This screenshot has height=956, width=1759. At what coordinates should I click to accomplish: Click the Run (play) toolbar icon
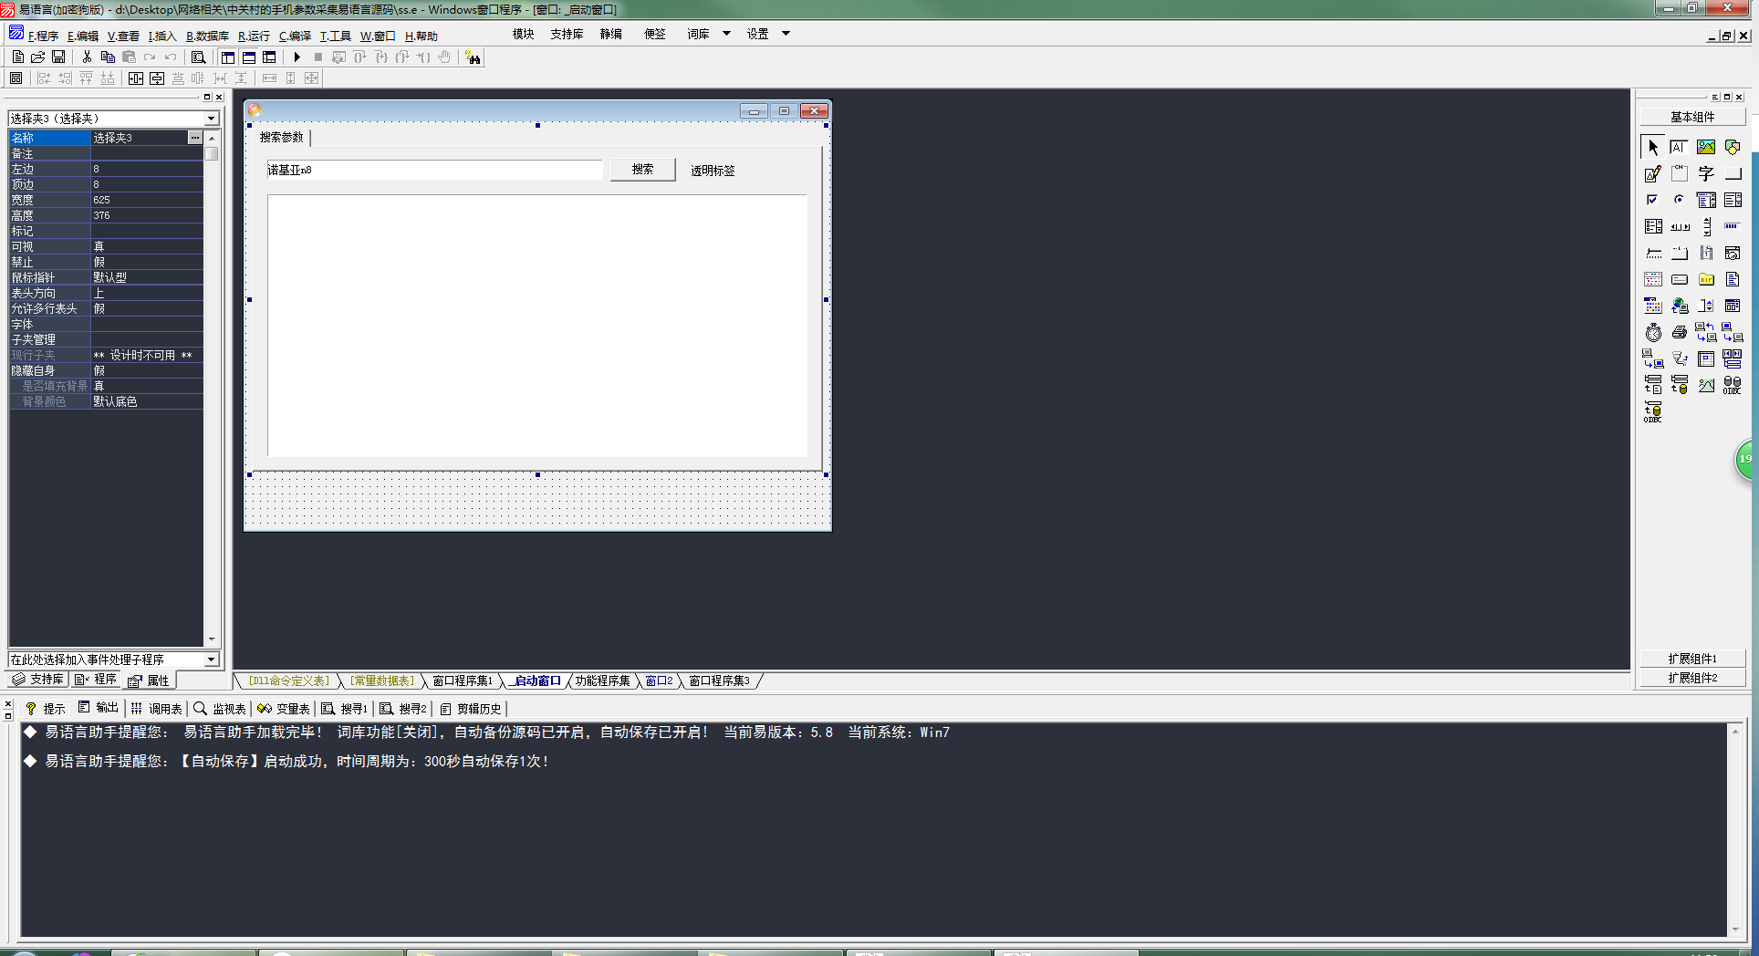point(297,57)
